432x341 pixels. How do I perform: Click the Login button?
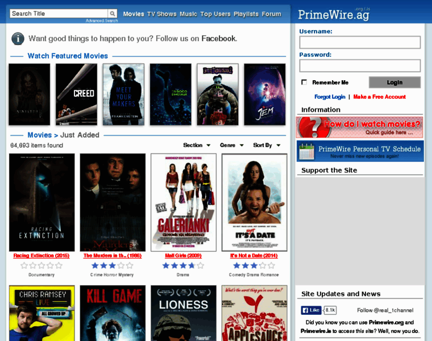[394, 82]
